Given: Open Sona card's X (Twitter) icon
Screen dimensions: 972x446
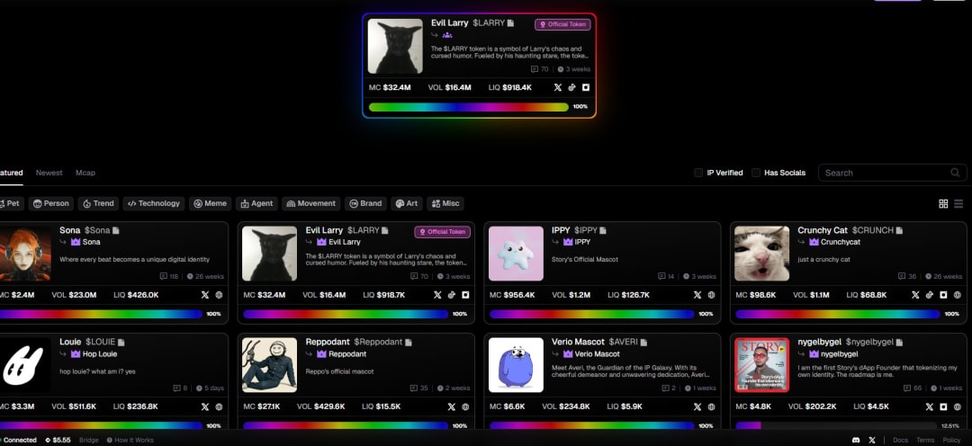Looking at the screenshot, I should coord(205,295).
